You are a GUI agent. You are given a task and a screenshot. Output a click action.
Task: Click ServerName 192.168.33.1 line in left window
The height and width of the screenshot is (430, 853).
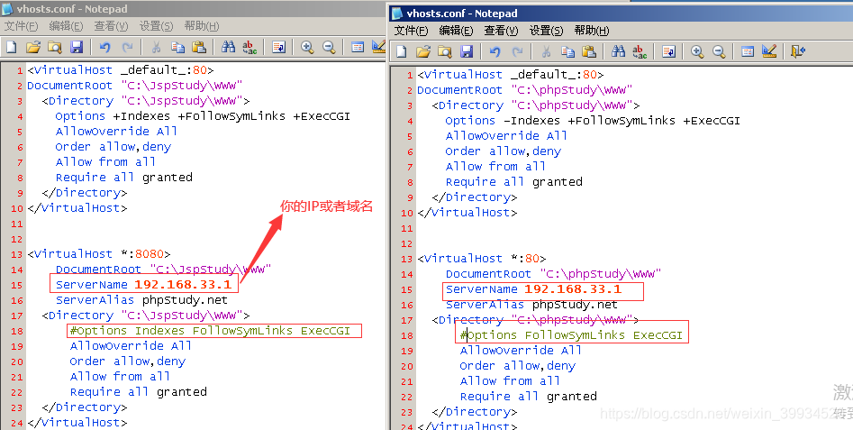pos(143,284)
